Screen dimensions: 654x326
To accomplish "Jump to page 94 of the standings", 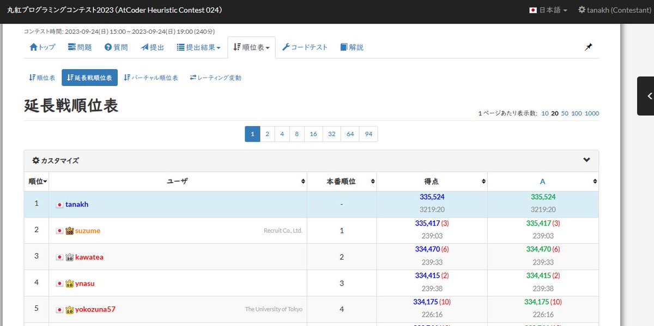I will (x=368, y=134).
